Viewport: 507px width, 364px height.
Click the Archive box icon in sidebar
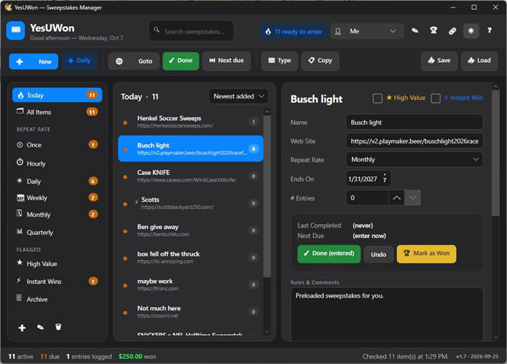[x=19, y=298]
